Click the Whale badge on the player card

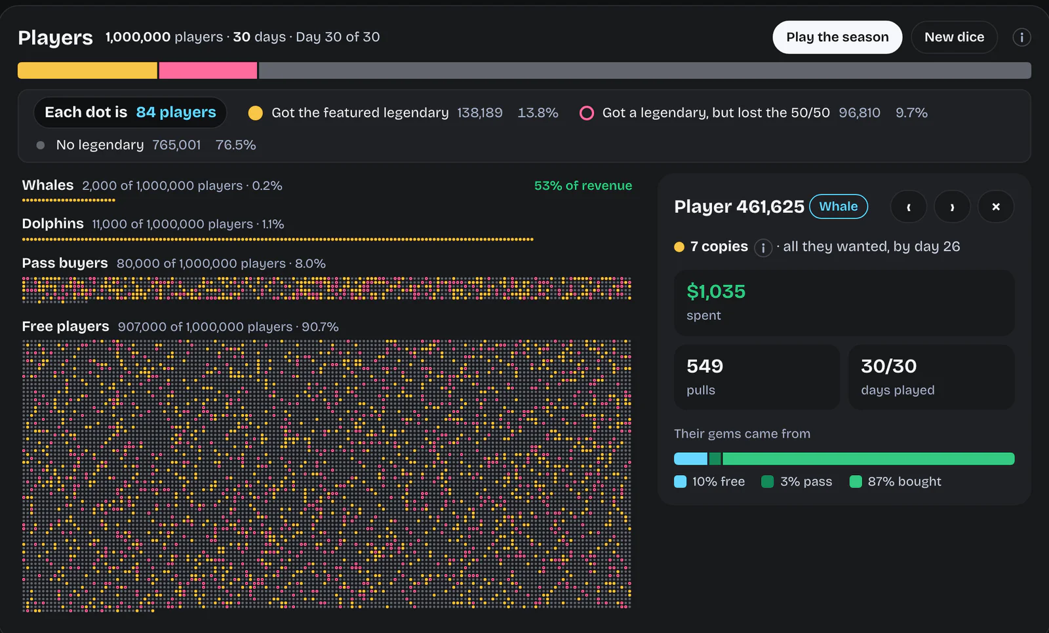[839, 206]
